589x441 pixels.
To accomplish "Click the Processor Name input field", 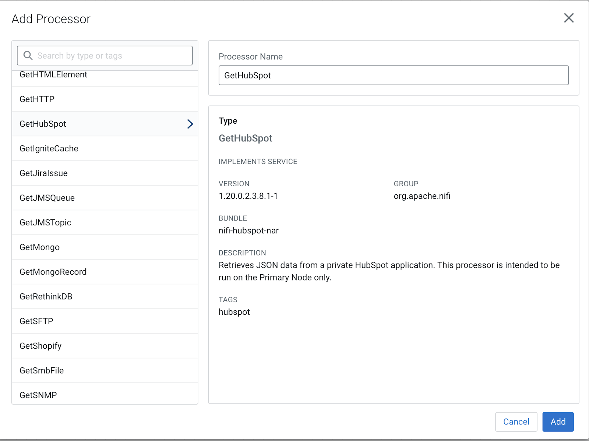I will coord(394,75).
